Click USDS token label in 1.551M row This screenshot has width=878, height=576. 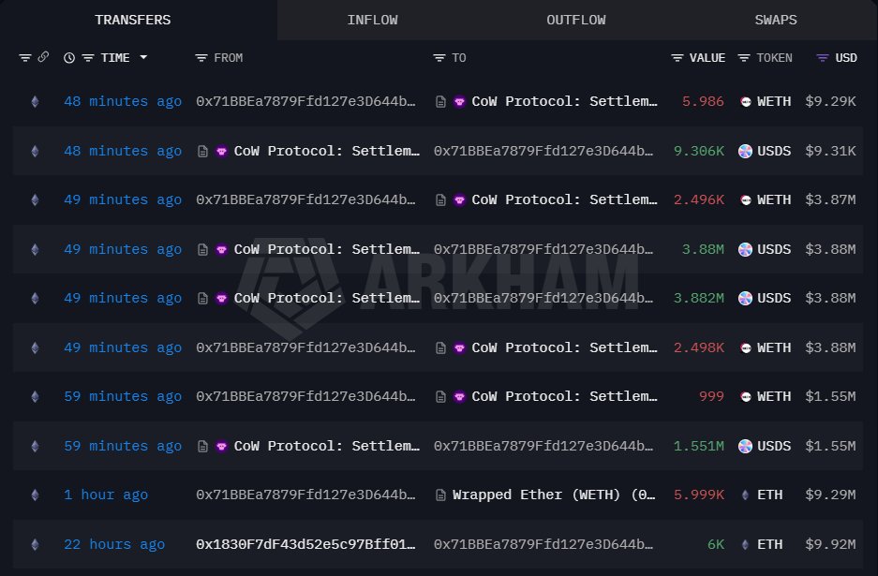click(774, 446)
